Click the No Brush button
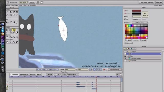 click(x=145, y=15)
